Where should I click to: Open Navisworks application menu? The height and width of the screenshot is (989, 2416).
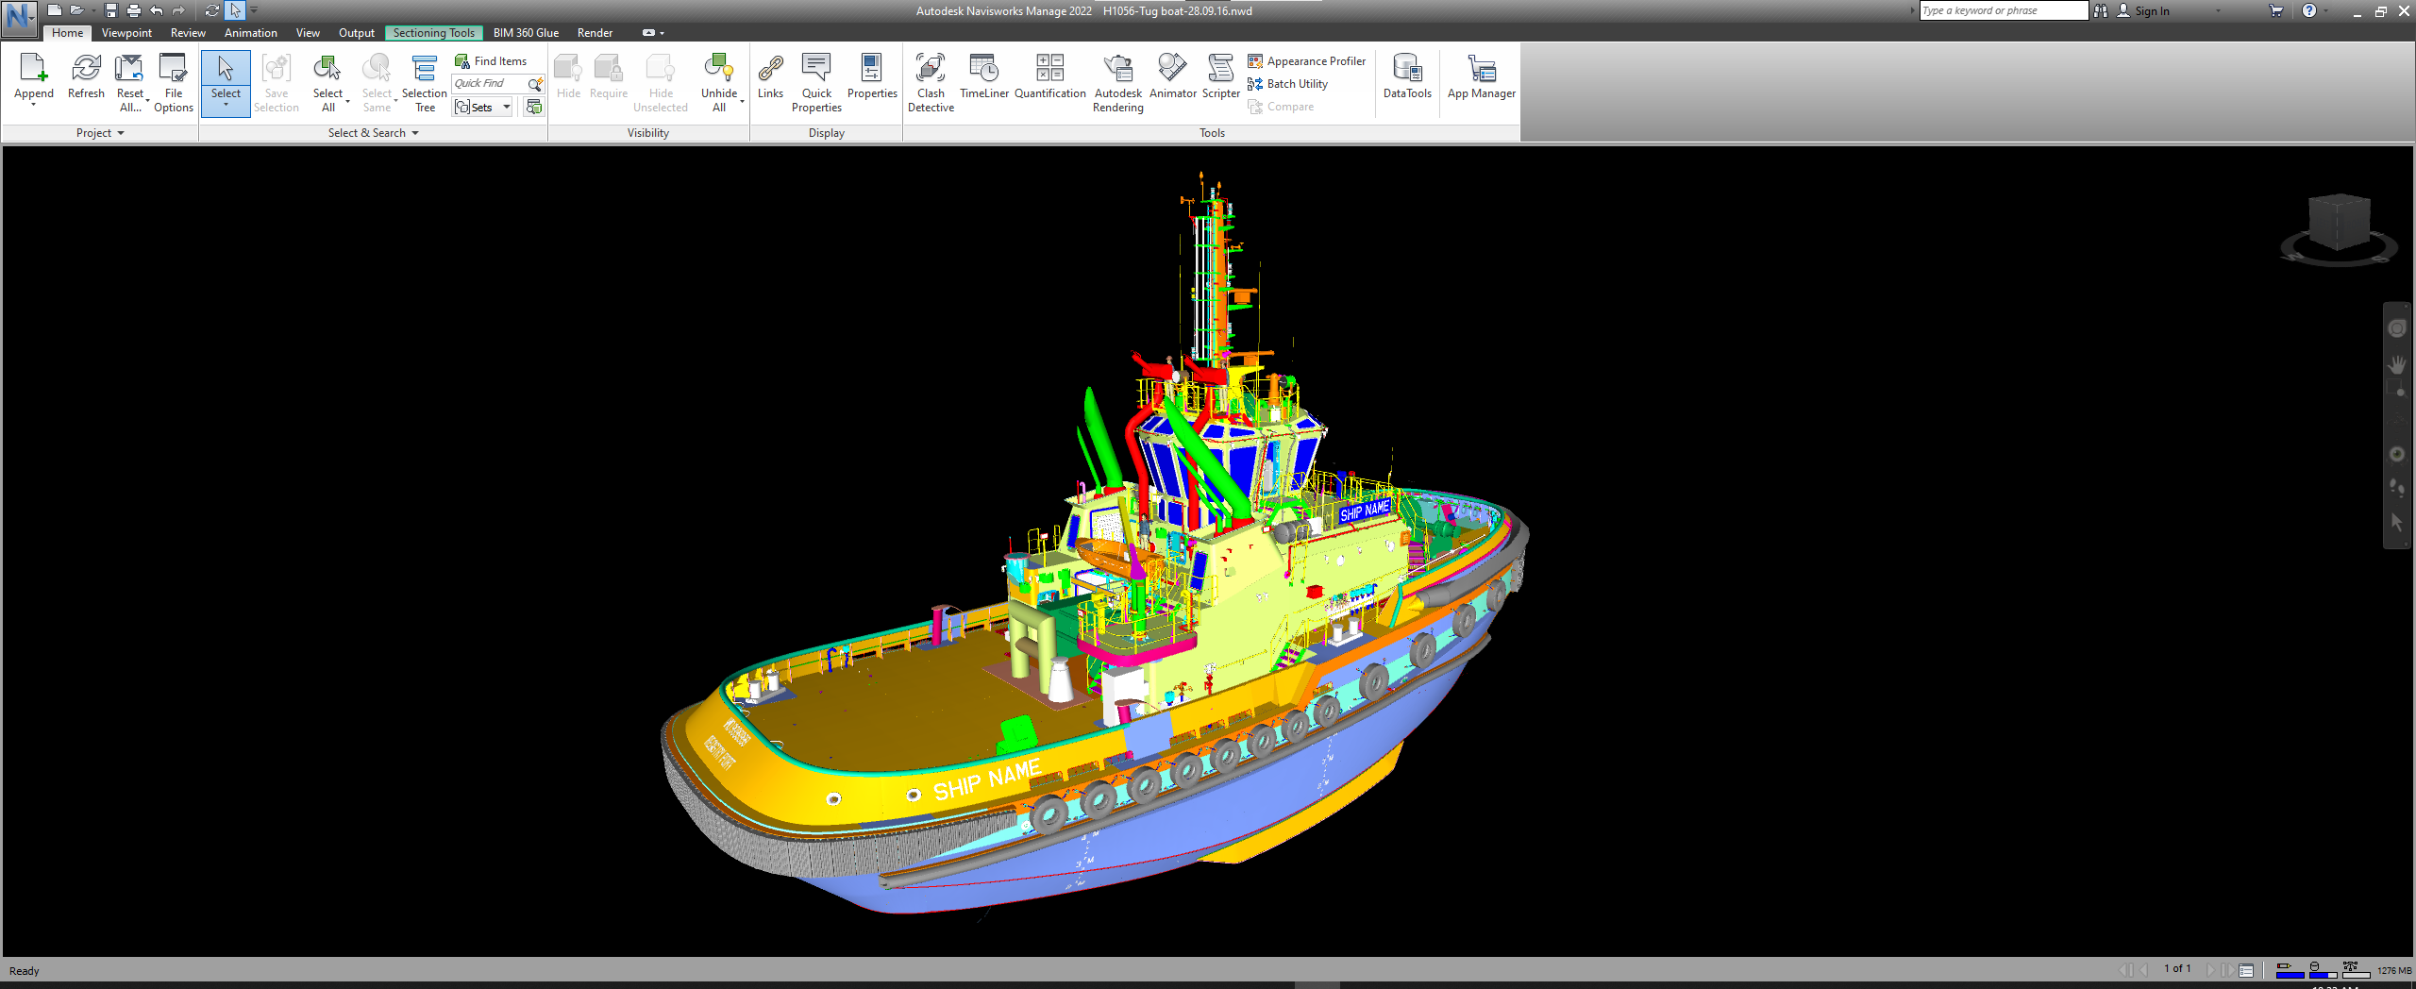[x=19, y=18]
